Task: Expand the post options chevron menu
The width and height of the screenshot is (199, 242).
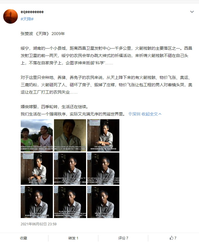Action: click(x=192, y=12)
